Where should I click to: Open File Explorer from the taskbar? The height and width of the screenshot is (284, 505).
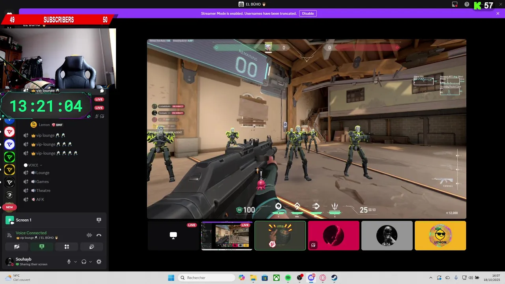click(x=253, y=278)
